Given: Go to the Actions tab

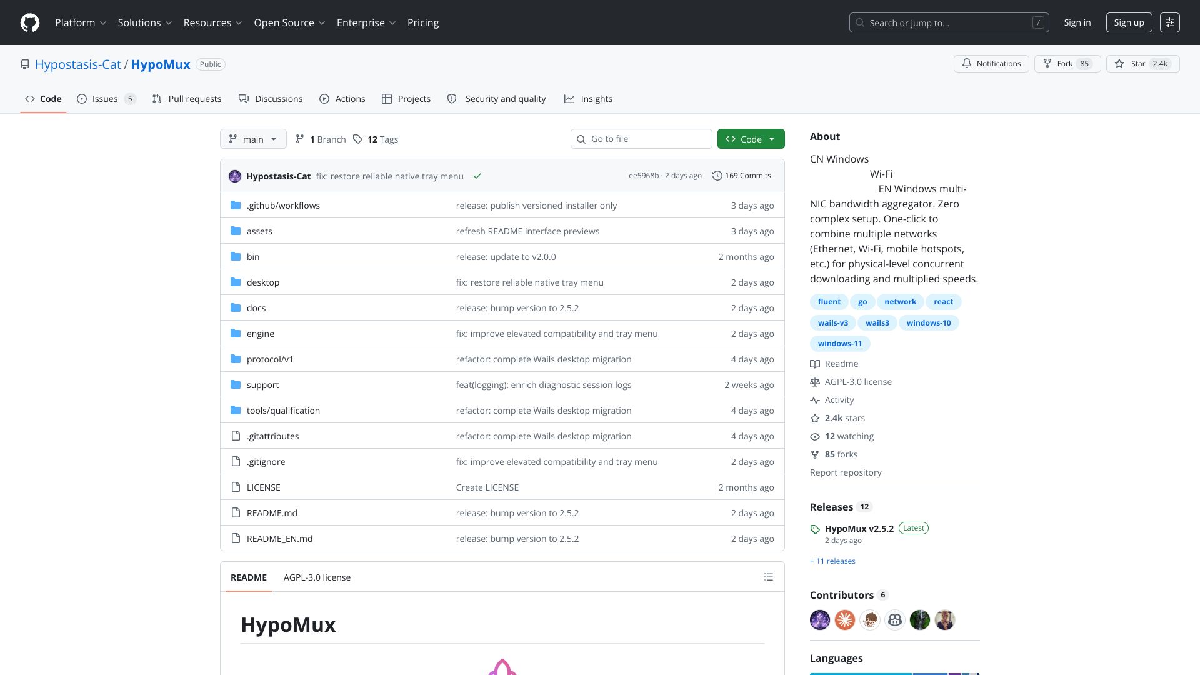Looking at the screenshot, I should pyautogui.click(x=342, y=99).
